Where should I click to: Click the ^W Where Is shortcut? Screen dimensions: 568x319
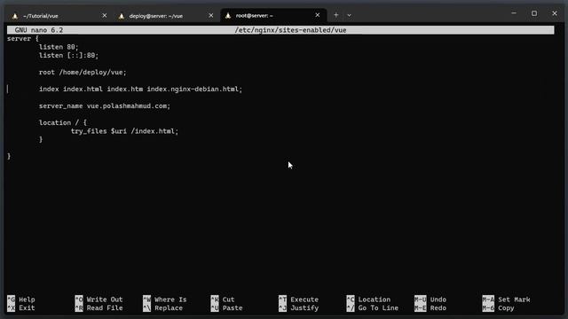[164, 300]
